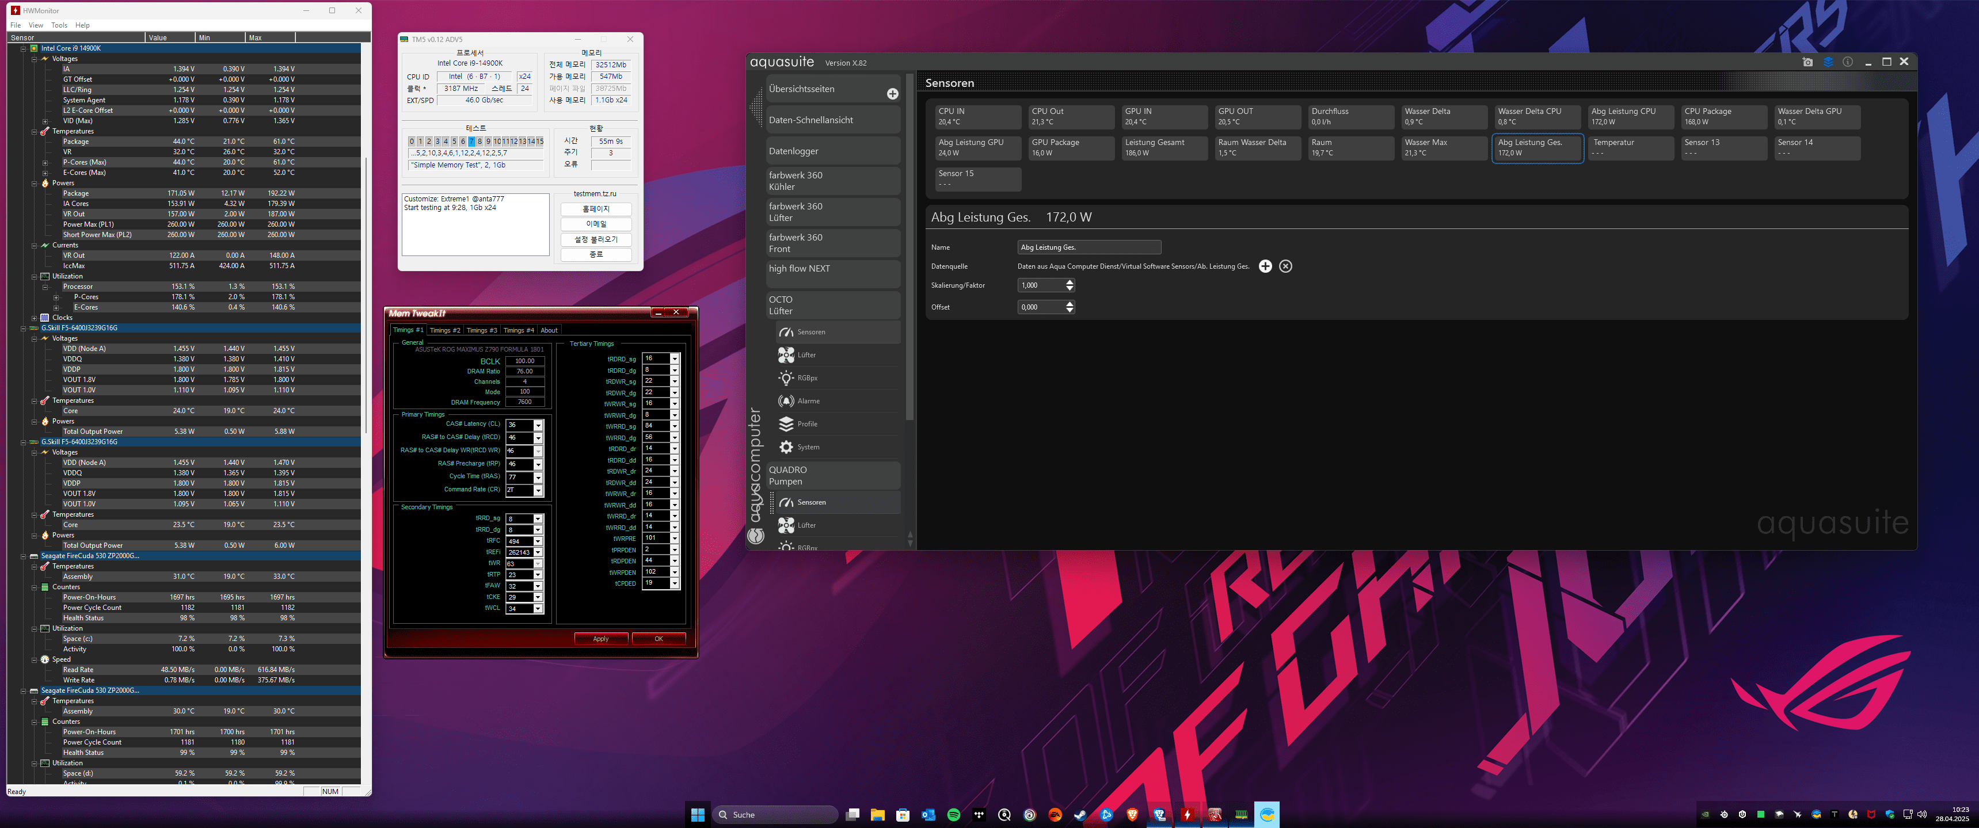
Task: Open the CAS# Latency (CL) dropdown
Action: point(539,425)
